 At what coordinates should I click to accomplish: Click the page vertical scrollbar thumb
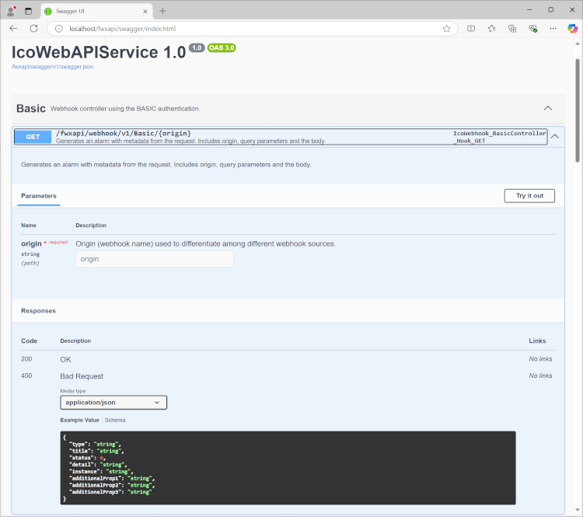pyautogui.click(x=578, y=110)
